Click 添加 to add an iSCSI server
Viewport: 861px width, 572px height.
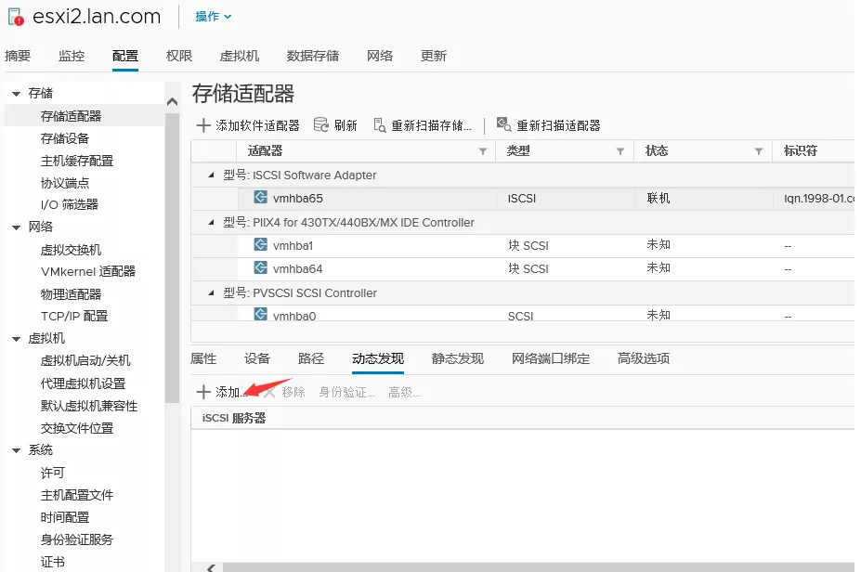(221, 392)
